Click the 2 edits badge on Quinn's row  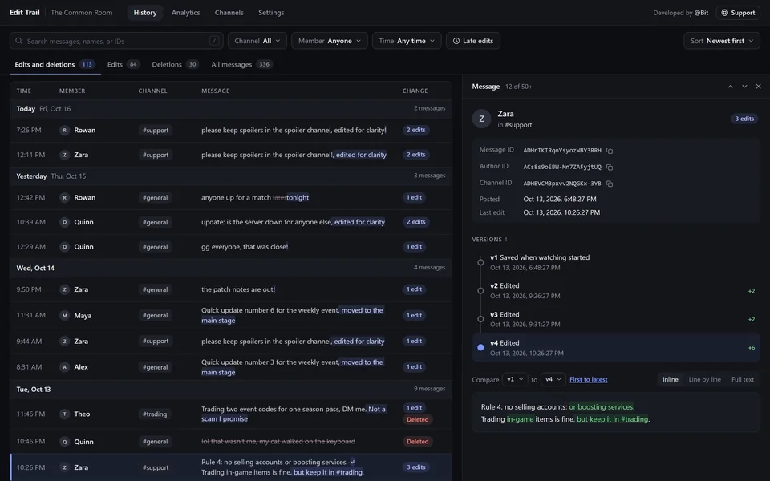point(415,222)
